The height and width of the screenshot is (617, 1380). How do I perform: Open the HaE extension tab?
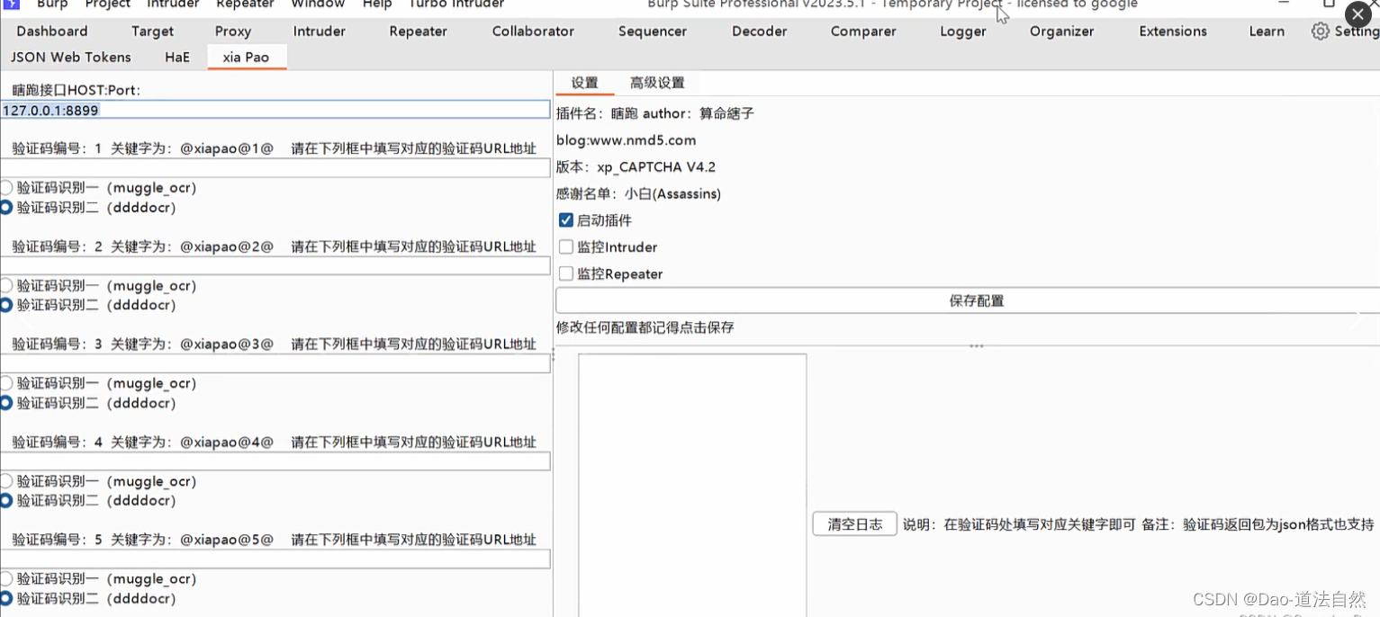(177, 57)
